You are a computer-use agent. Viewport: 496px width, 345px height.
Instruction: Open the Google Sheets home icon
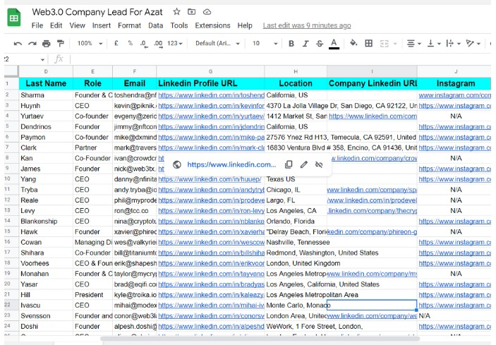pos(13,18)
